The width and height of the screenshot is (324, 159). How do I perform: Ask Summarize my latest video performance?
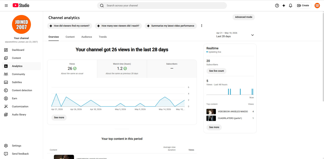point(171,26)
